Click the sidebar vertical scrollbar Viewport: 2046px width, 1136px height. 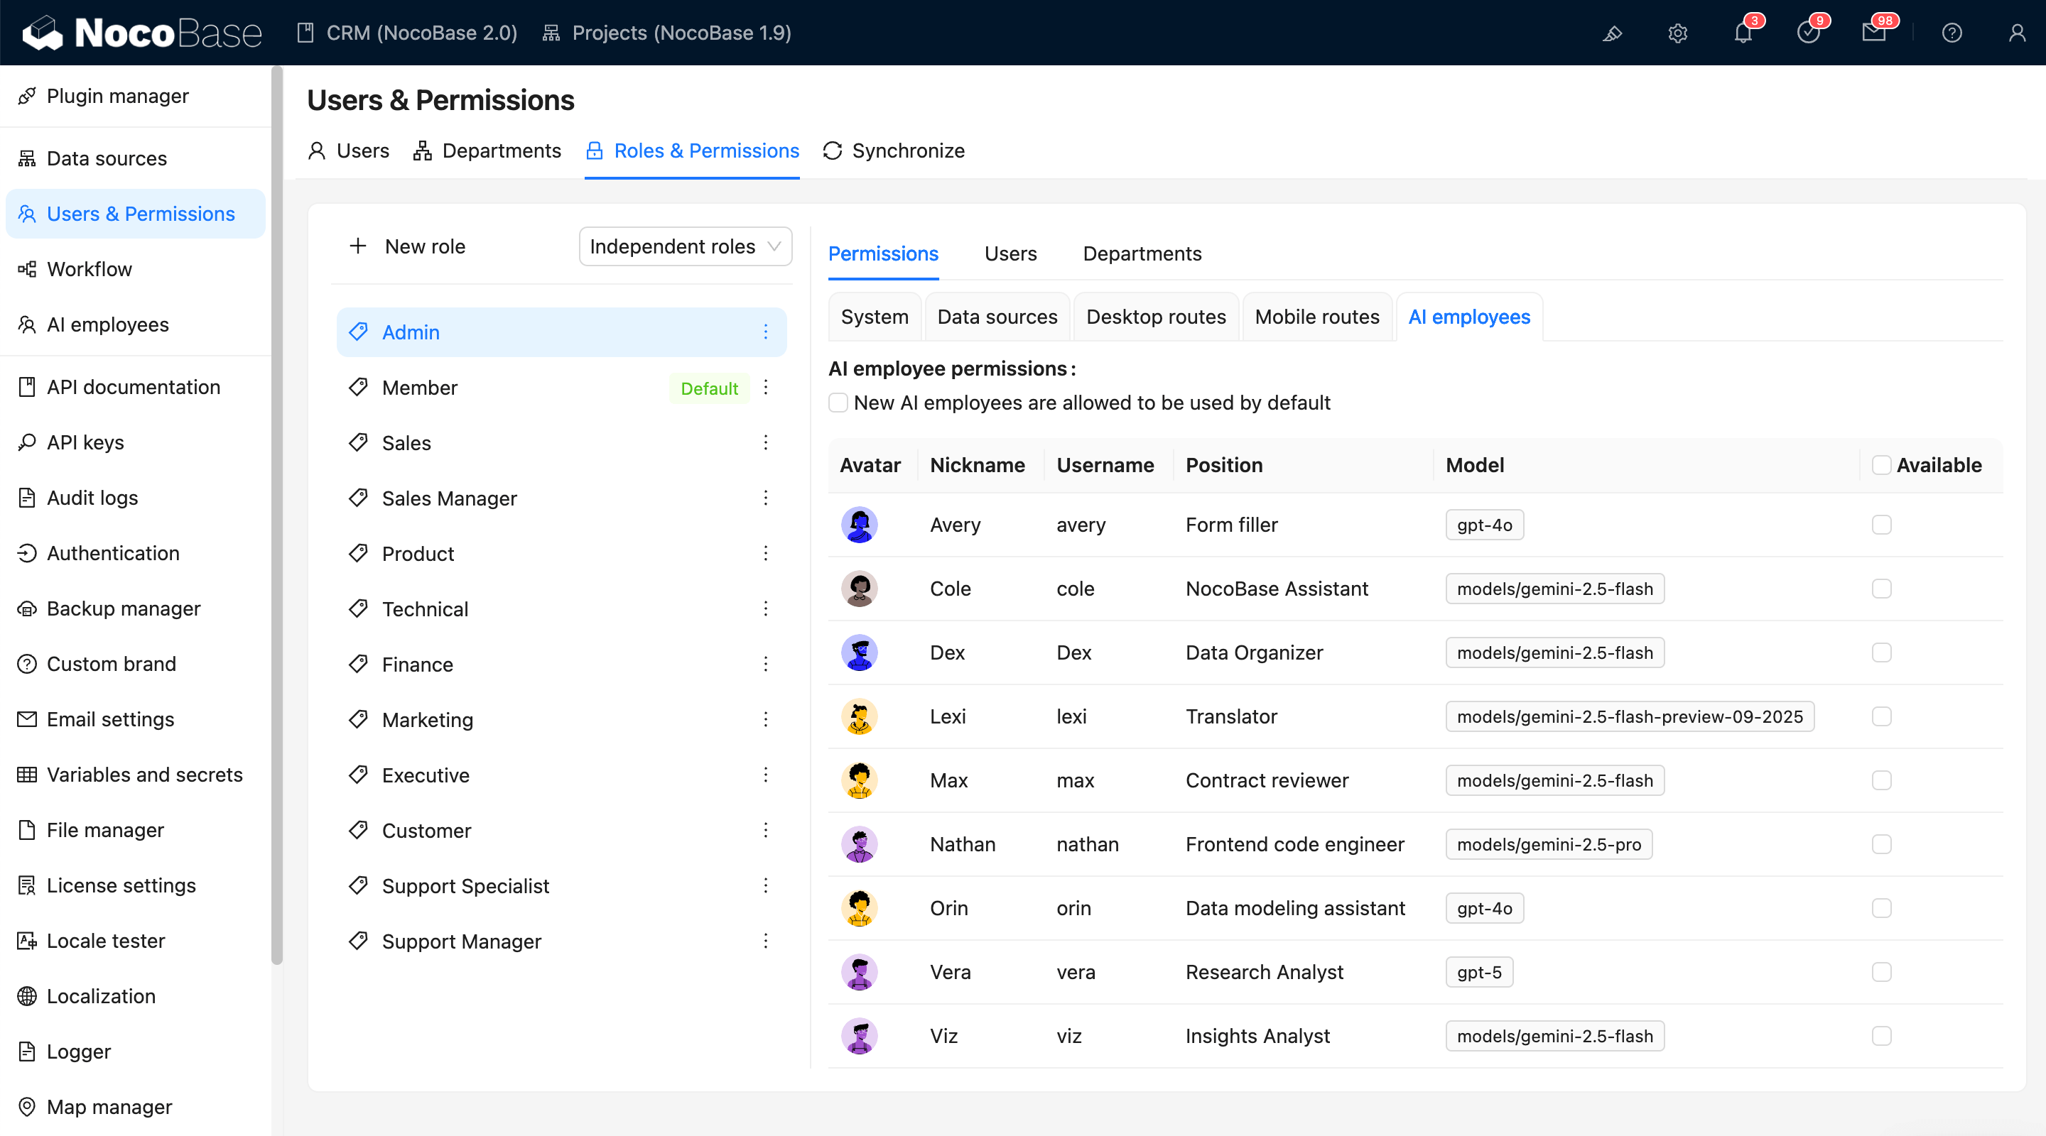[276, 516]
